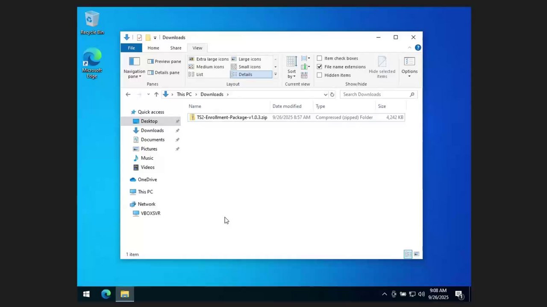Select Desktop in the navigation pane

click(149, 121)
